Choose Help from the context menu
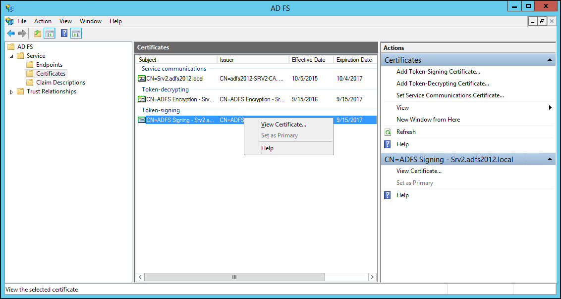The height and width of the screenshot is (299, 561). (x=288, y=148)
